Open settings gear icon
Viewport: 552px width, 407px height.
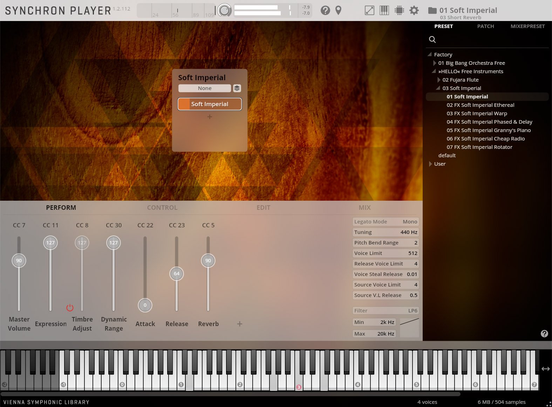414,11
